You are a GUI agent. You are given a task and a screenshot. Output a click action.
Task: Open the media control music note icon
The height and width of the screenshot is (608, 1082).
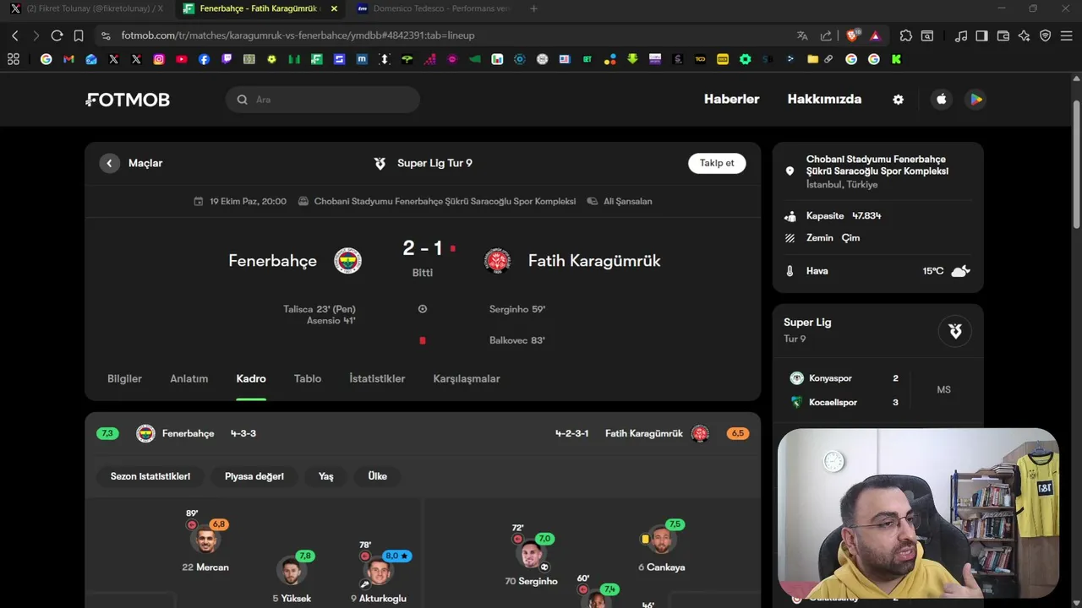tap(961, 35)
